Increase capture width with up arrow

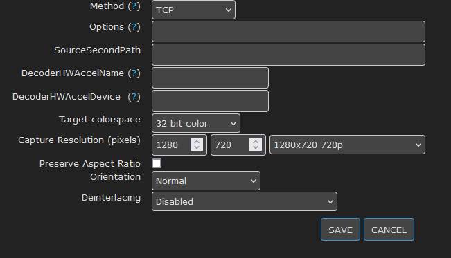[197, 141]
